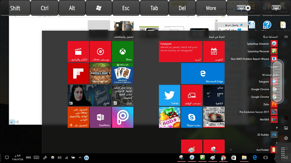Launch the green Xbox tile
This screenshot has height=163, width=291.
(x=122, y=51)
